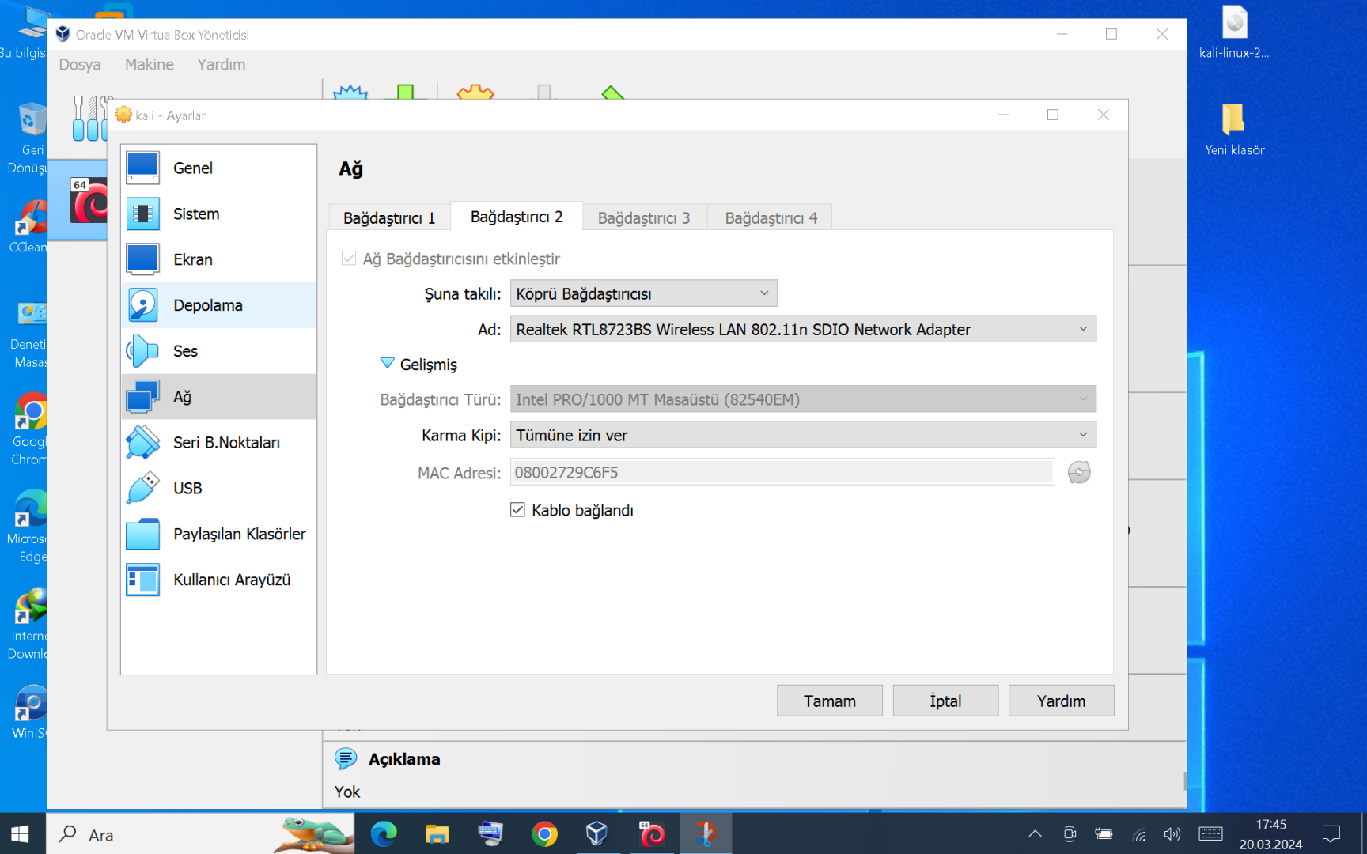This screenshot has width=1367, height=854.
Task: Confirm settings with the Tamam button
Action: [830, 701]
